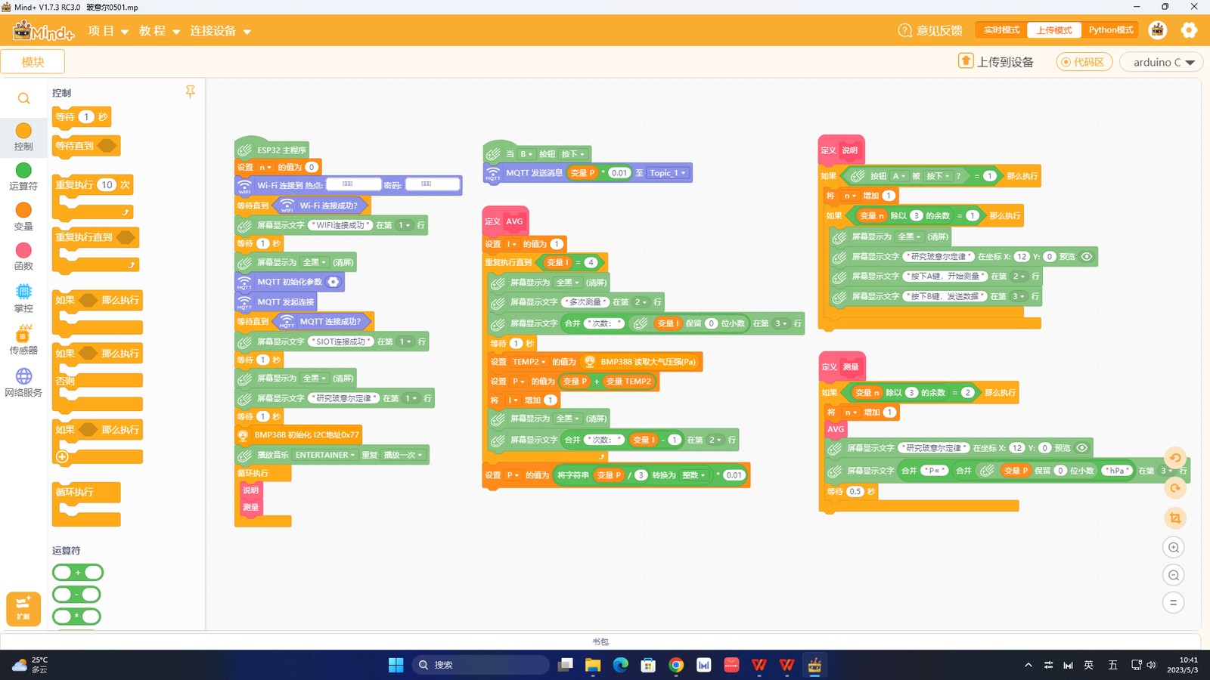Select the 掌控 board category
Viewport: 1210px width, 680px height.
pos(23,298)
